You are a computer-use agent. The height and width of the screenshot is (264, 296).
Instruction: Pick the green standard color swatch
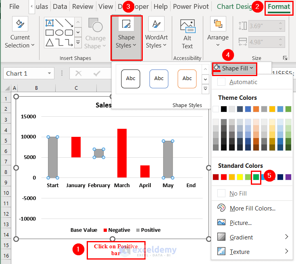pyautogui.click(x=256, y=177)
